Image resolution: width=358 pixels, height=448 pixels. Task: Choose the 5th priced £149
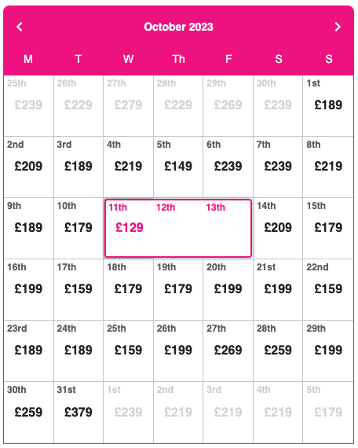coord(178,167)
